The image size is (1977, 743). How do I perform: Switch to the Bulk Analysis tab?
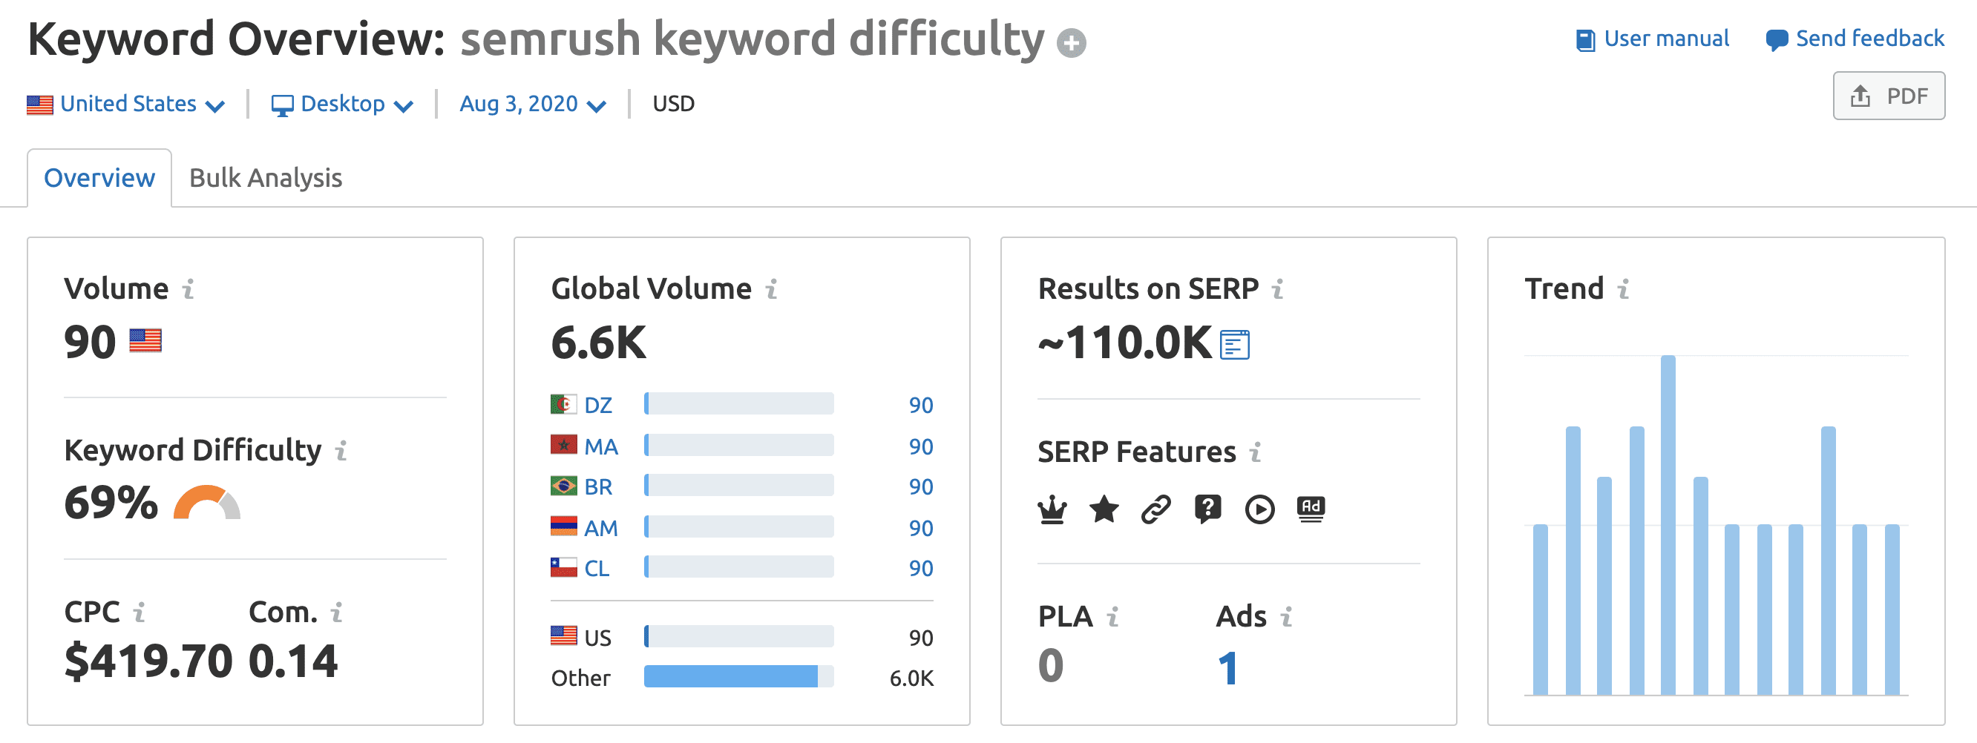click(x=266, y=179)
